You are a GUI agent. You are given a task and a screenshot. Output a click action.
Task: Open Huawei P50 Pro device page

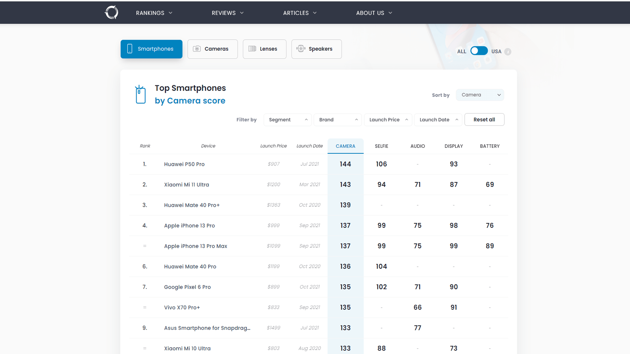(x=184, y=164)
